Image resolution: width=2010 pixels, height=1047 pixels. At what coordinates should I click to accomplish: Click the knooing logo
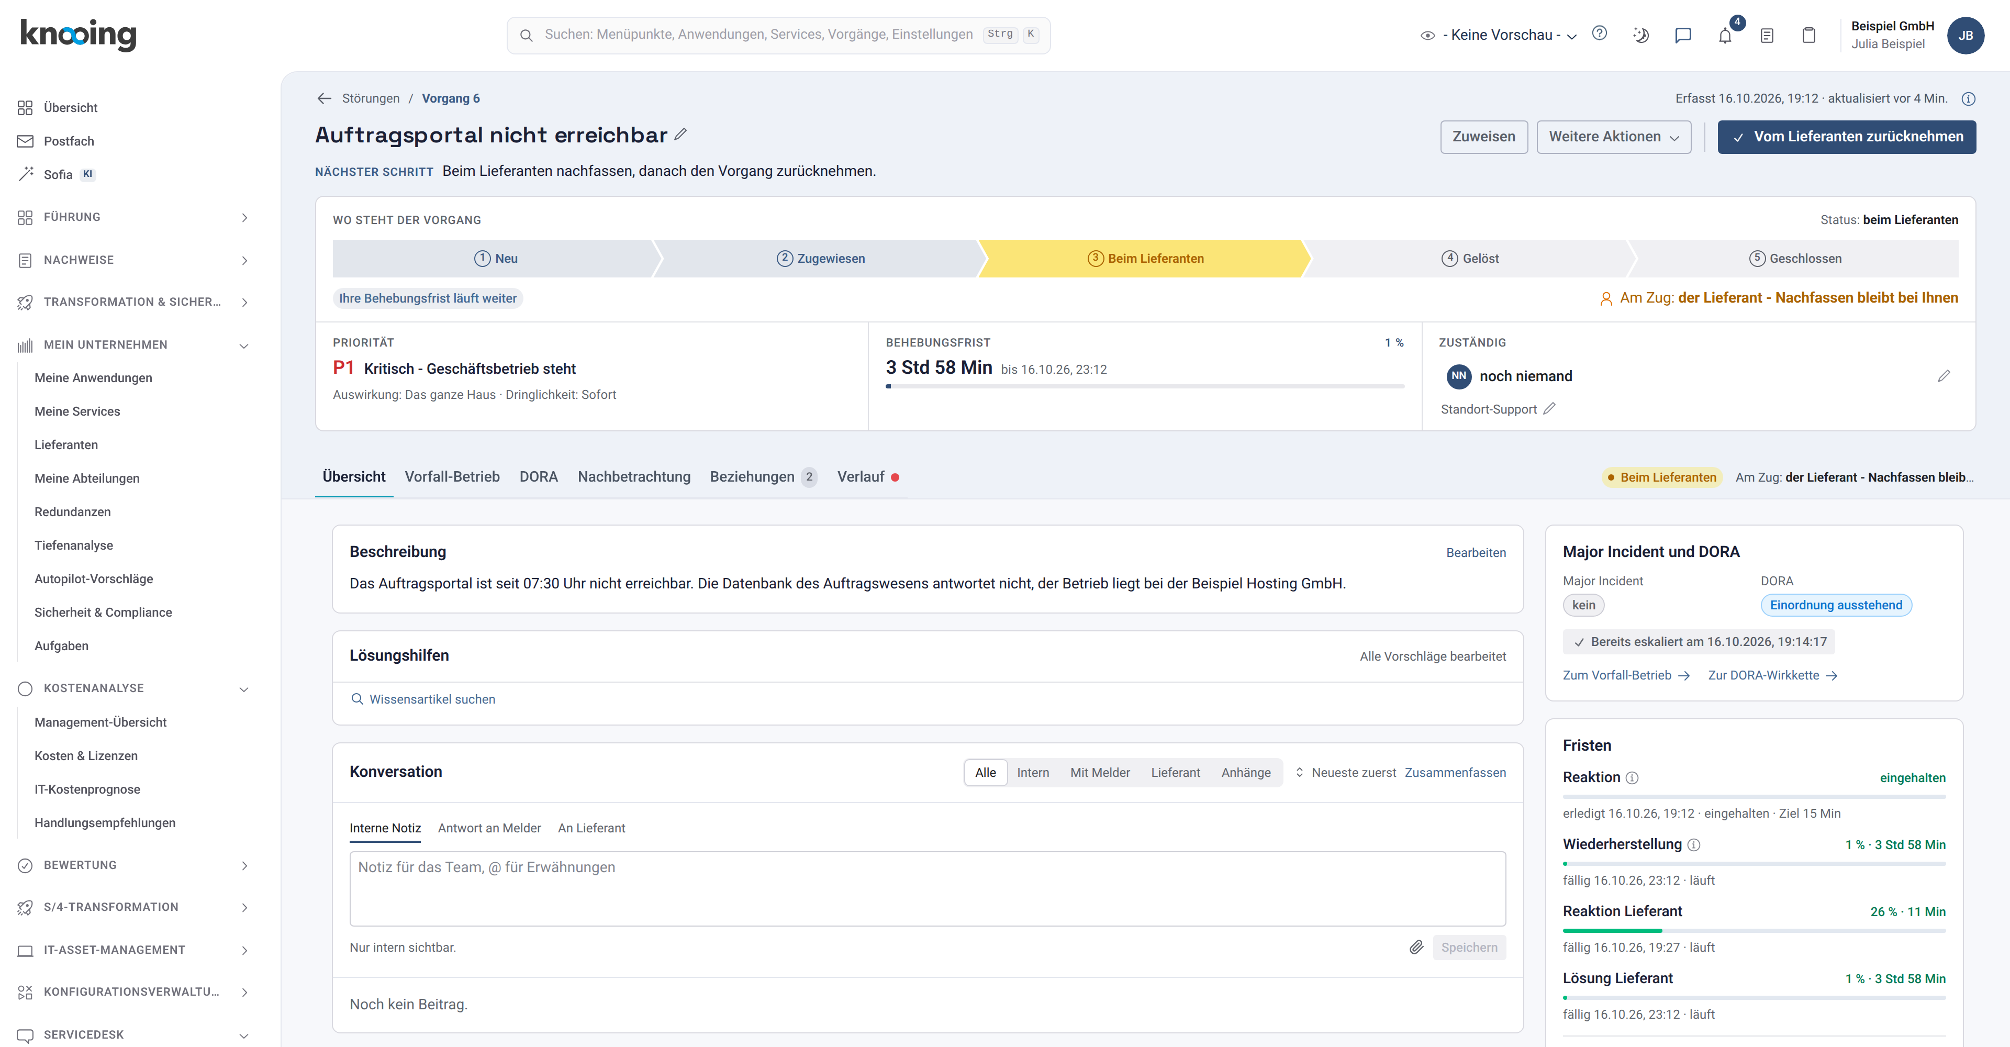pos(78,35)
